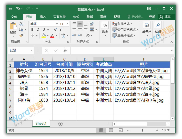The image size is (182, 139).
Task: Click 登录 to sign in
Action: click(152, 17)
